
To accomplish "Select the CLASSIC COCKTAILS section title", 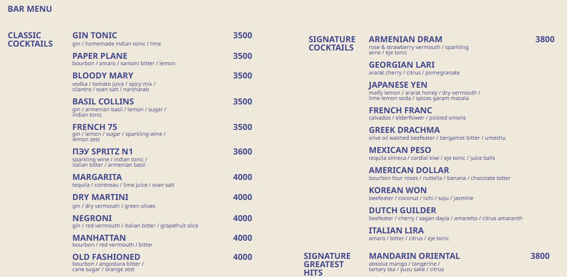I will coord(30,39).
